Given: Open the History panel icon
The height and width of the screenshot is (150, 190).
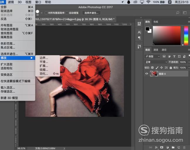Looking at the screenshot, I should pyautogui.click(x=139, y=47).
